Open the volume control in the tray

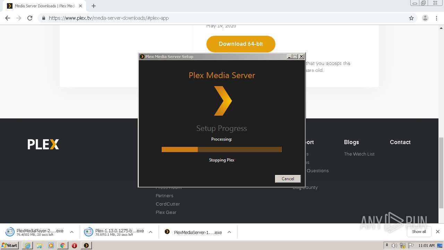click(394, 245)
